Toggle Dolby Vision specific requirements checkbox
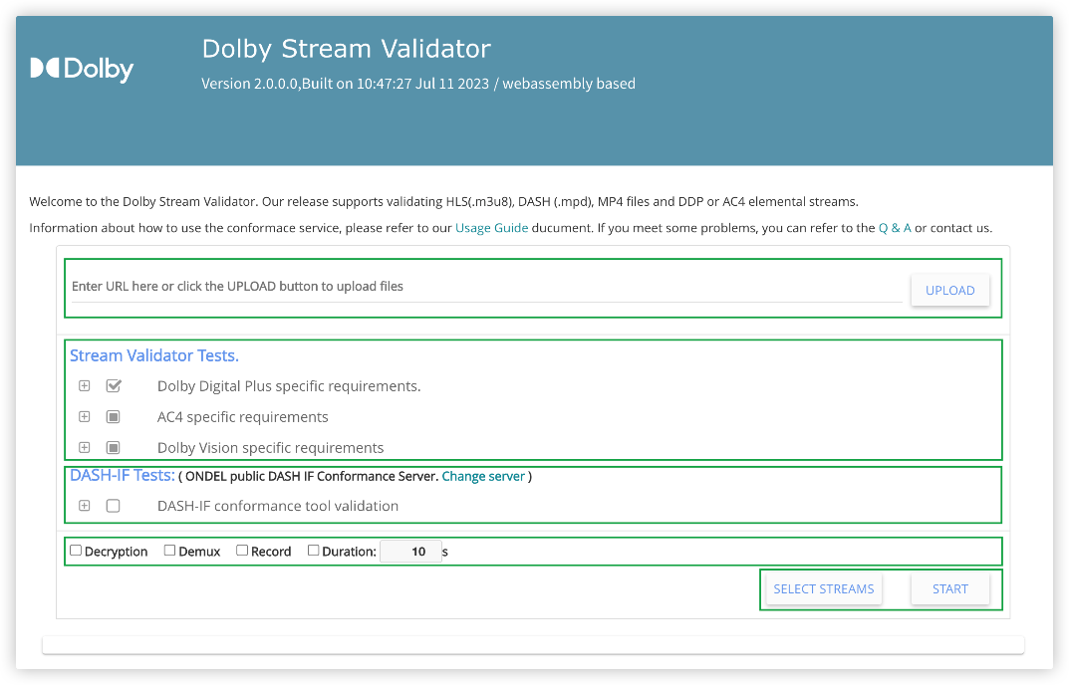 [x=114, y=448]
